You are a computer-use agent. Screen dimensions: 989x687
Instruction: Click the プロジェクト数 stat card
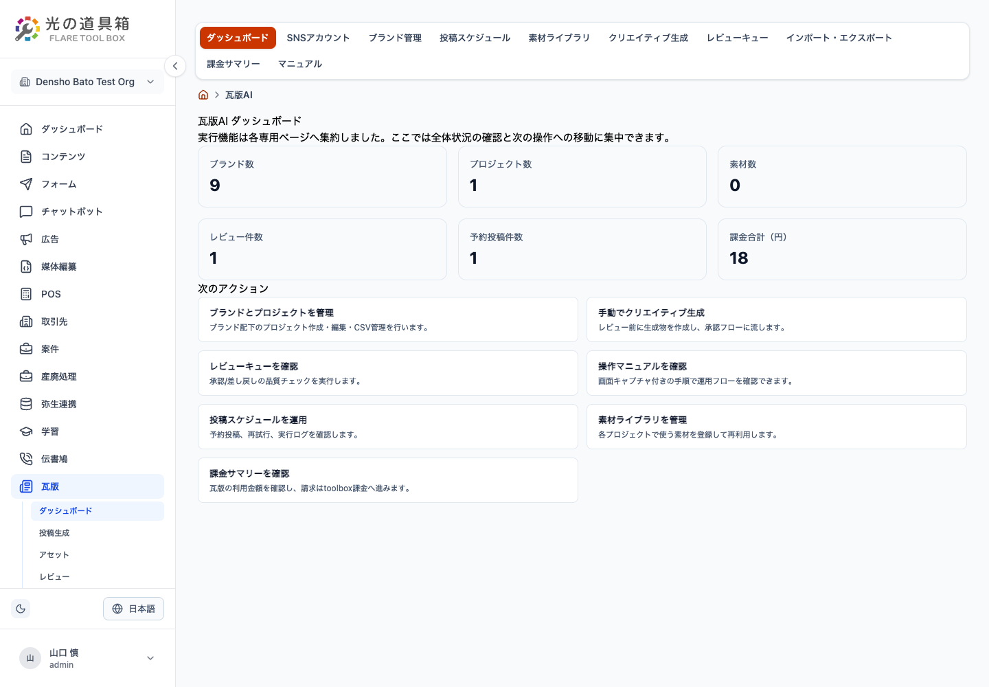pyautogui.click(x=582, y=177)
